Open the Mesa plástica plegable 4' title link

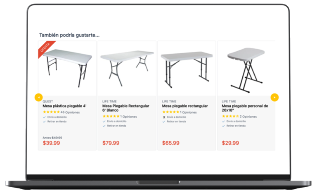(64, 106)
